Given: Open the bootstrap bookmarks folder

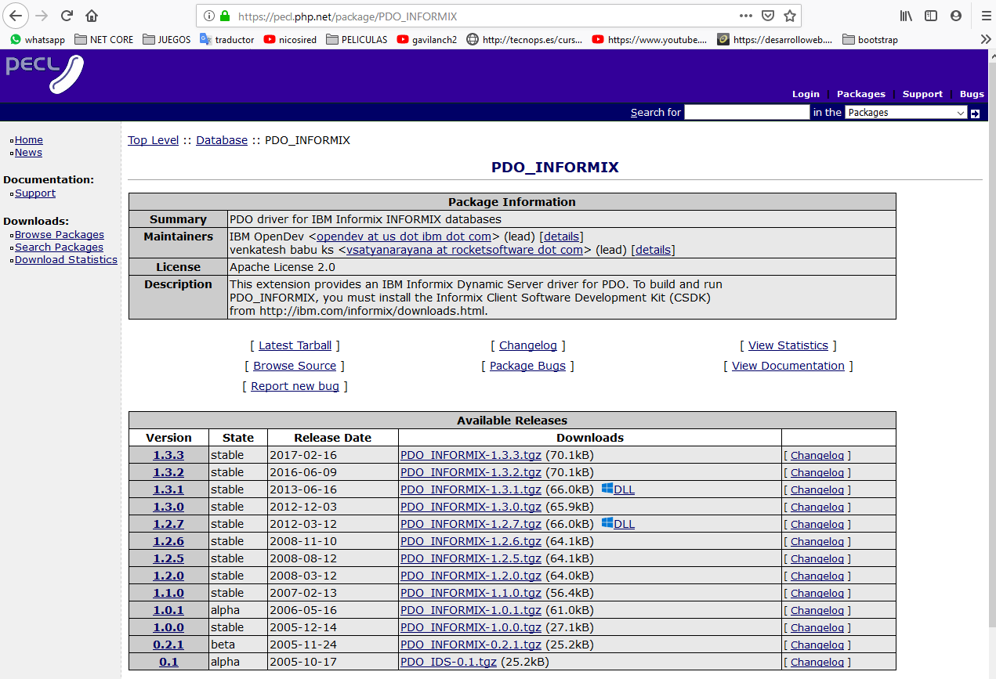Looking at the screenshot, I should (870, 39).
